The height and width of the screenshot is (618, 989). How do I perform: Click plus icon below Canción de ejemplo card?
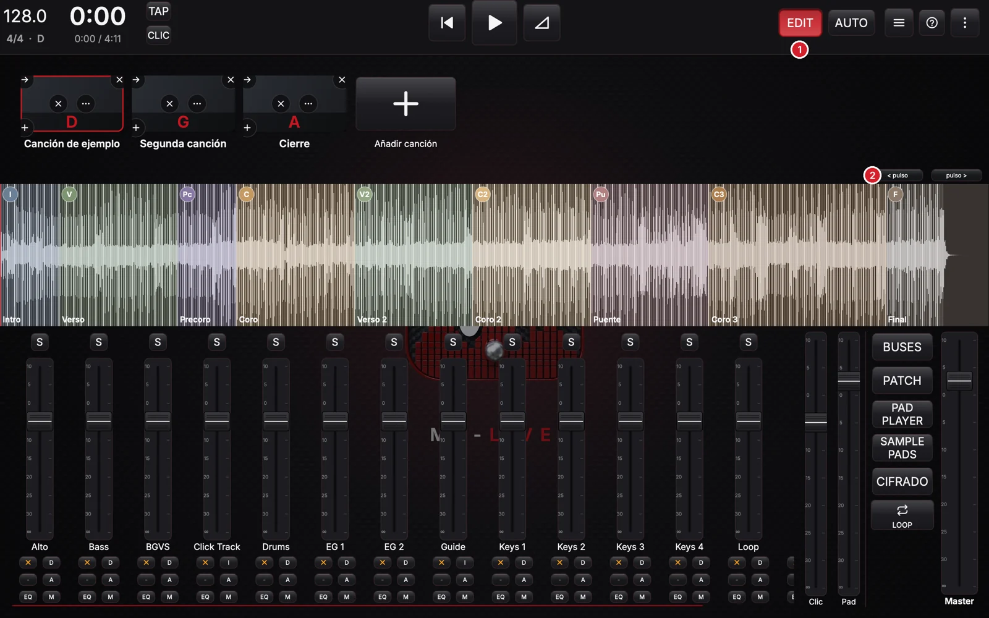pyautogui.click(x=25, y=128)
